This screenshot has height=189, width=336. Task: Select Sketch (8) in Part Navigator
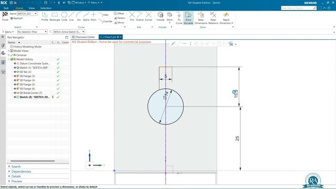34,97
